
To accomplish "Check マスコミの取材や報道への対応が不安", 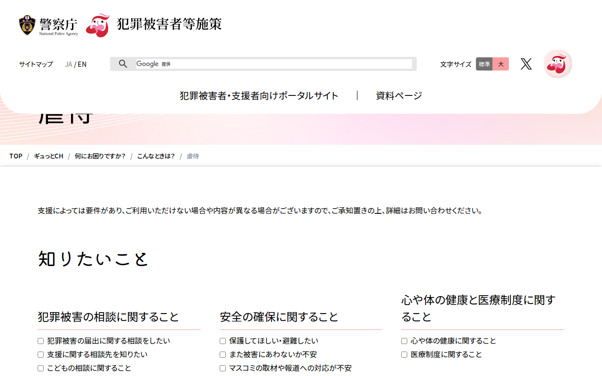I will pos(223,368).
